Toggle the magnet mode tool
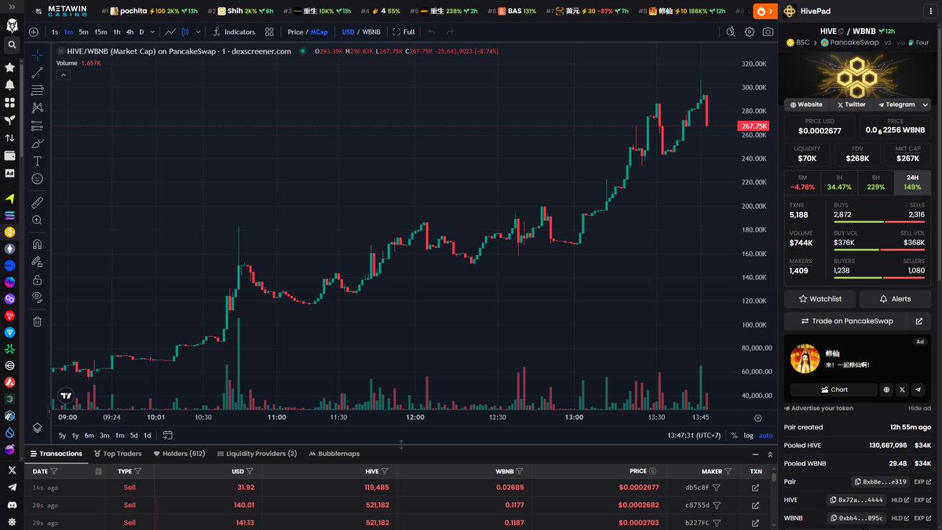Viewport: 942px width, 530px height. (x=37, y=244)
